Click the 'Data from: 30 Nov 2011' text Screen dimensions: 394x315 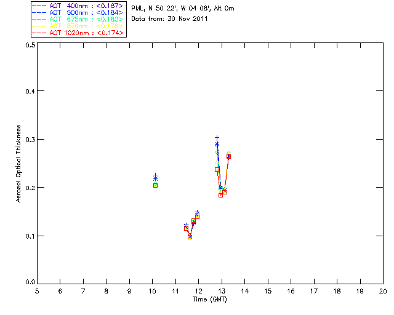click(x=169, y=19)
